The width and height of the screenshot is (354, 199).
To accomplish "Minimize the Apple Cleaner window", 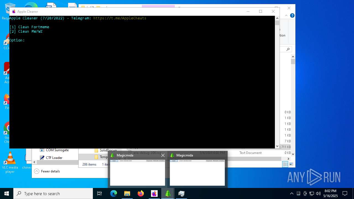I will [x=248, y=11].
